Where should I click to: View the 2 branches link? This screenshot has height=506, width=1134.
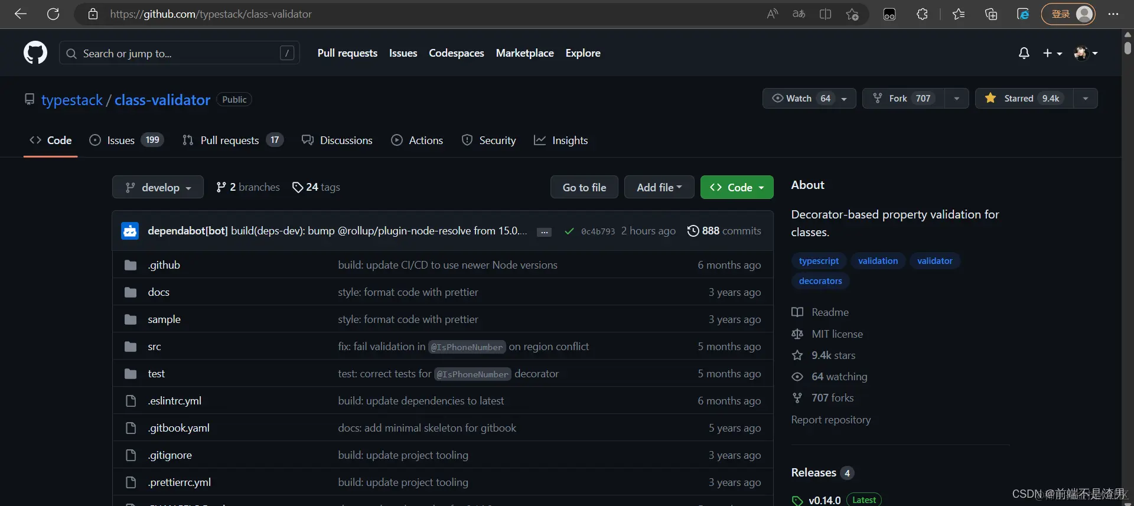point(248,187)
